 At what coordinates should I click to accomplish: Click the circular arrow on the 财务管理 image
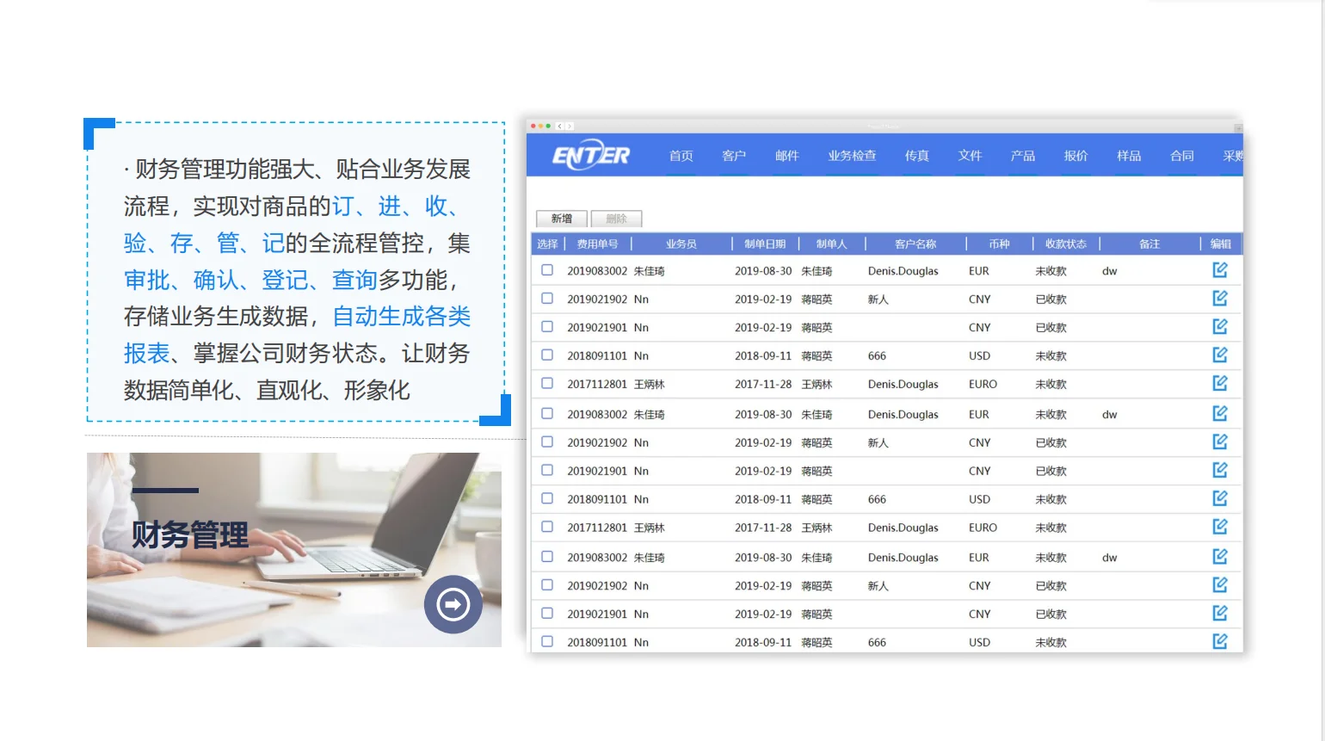coord(453,605)
